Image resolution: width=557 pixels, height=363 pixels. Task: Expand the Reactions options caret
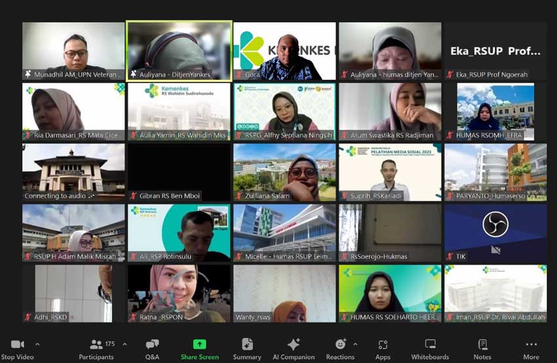click(355, 344)
